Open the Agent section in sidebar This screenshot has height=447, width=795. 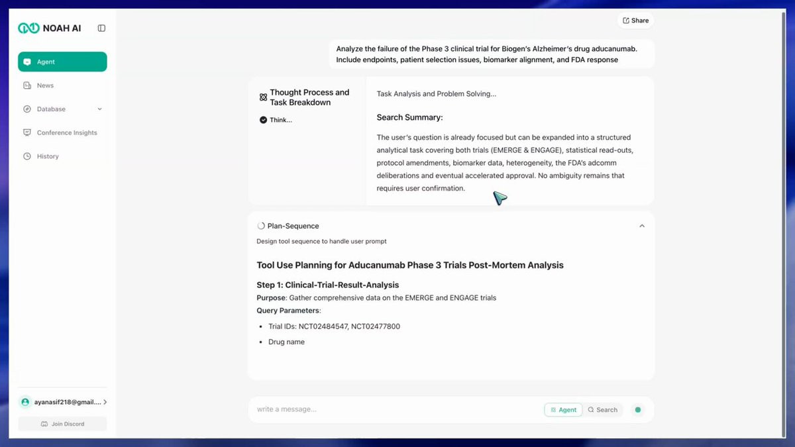click(62, 62)
